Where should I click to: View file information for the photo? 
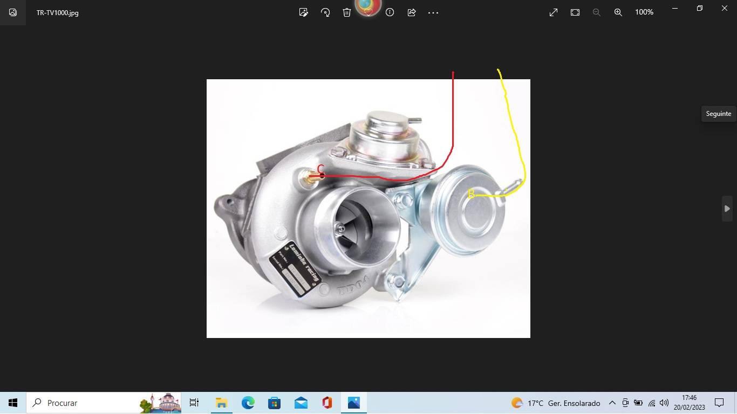tap(390, 12)
